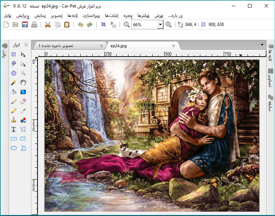
Task: Open the فیلترها (Filters) menu
Action: pos(144,16)
